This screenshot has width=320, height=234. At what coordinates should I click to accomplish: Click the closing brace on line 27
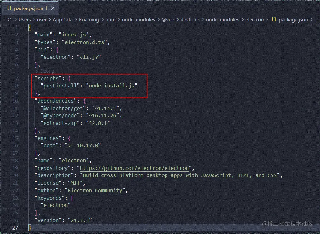pos(30,228)
